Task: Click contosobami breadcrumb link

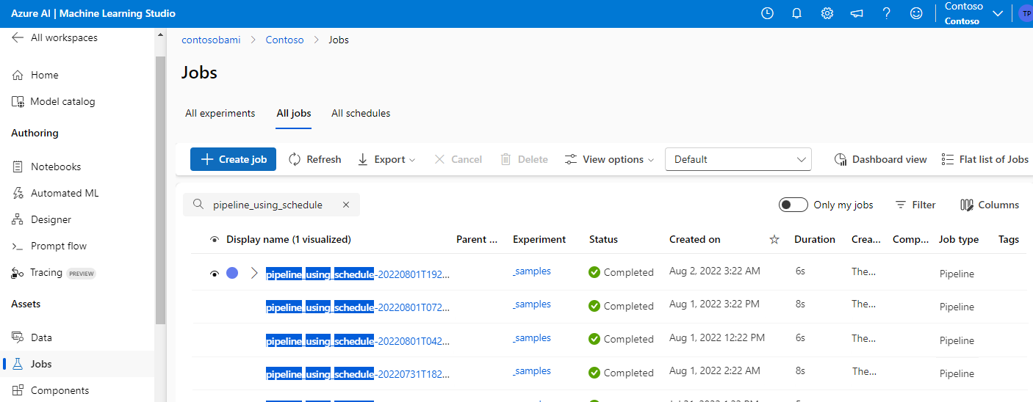Action: coord(211,40)
